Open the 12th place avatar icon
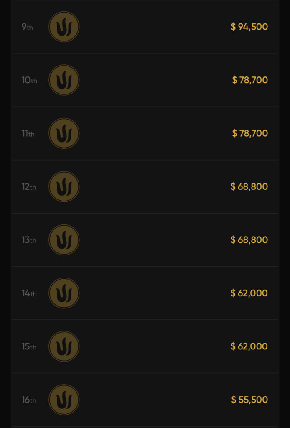Image resolution: width=290 pixels, height=428 pixels. [64, 186]
